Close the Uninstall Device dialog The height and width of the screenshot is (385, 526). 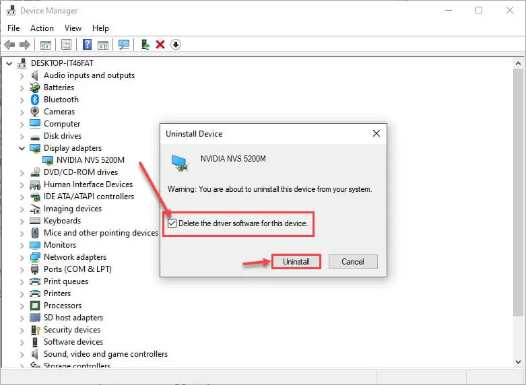coord(376,133)
